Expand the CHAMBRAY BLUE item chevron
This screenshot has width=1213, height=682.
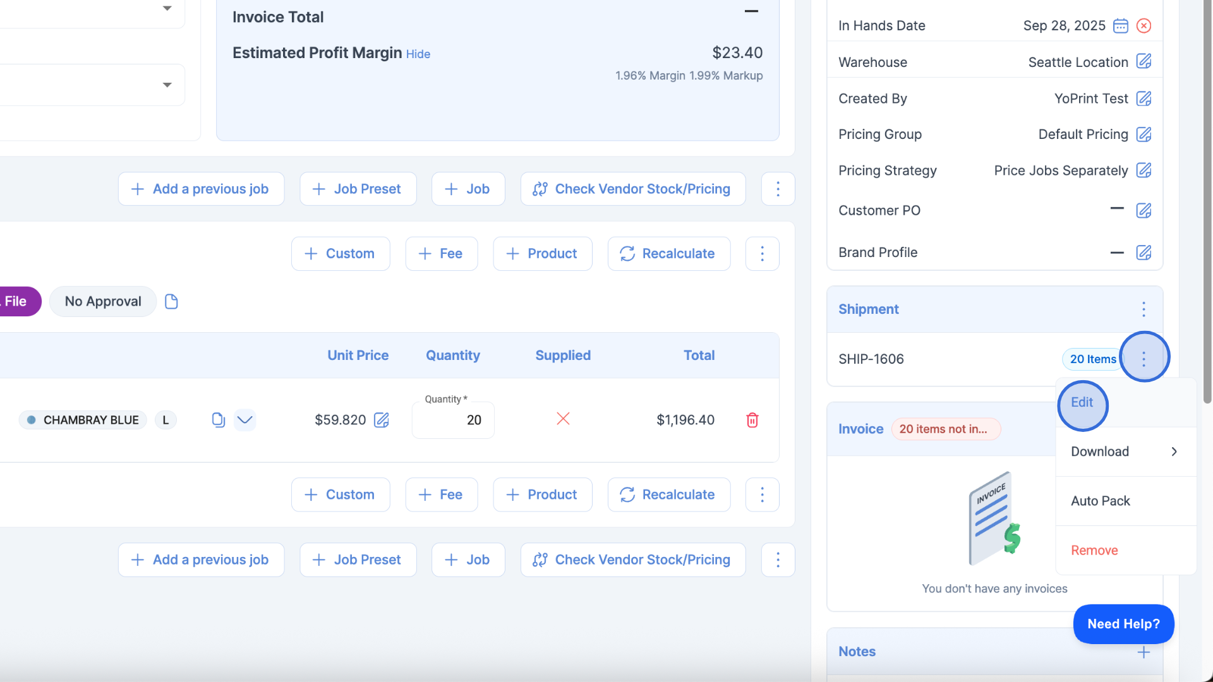[244, 420]
